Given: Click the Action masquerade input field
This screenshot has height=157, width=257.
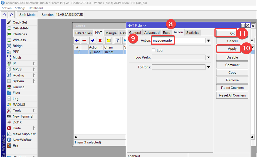Looking at the screenshot, I should 178,40.
